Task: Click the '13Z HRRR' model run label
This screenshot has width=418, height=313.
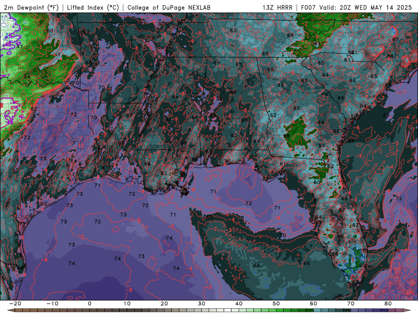Action: (x=277, y=8)
